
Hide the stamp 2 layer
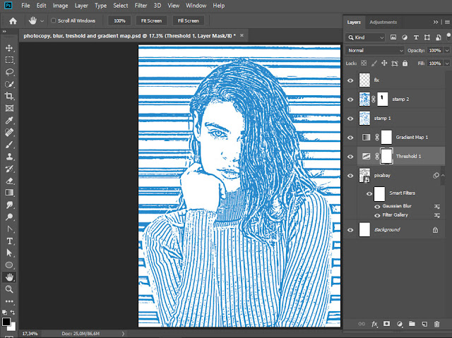[350, 99]
